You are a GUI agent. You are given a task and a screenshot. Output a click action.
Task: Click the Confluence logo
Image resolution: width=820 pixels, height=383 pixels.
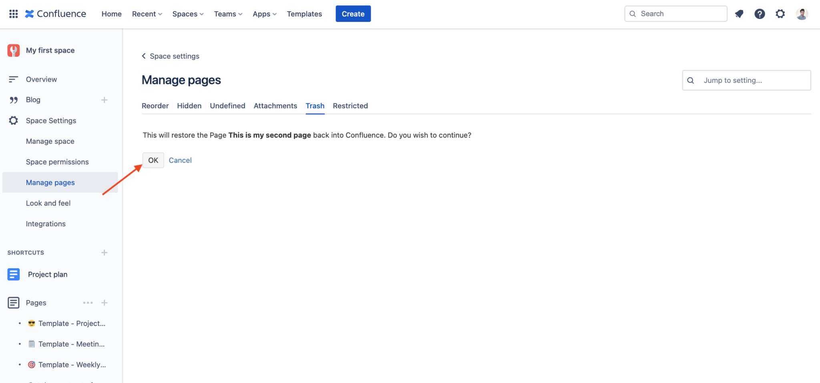click(56, 13)
